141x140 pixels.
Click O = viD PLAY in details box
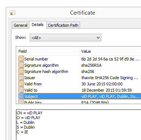tap(28, 118)
